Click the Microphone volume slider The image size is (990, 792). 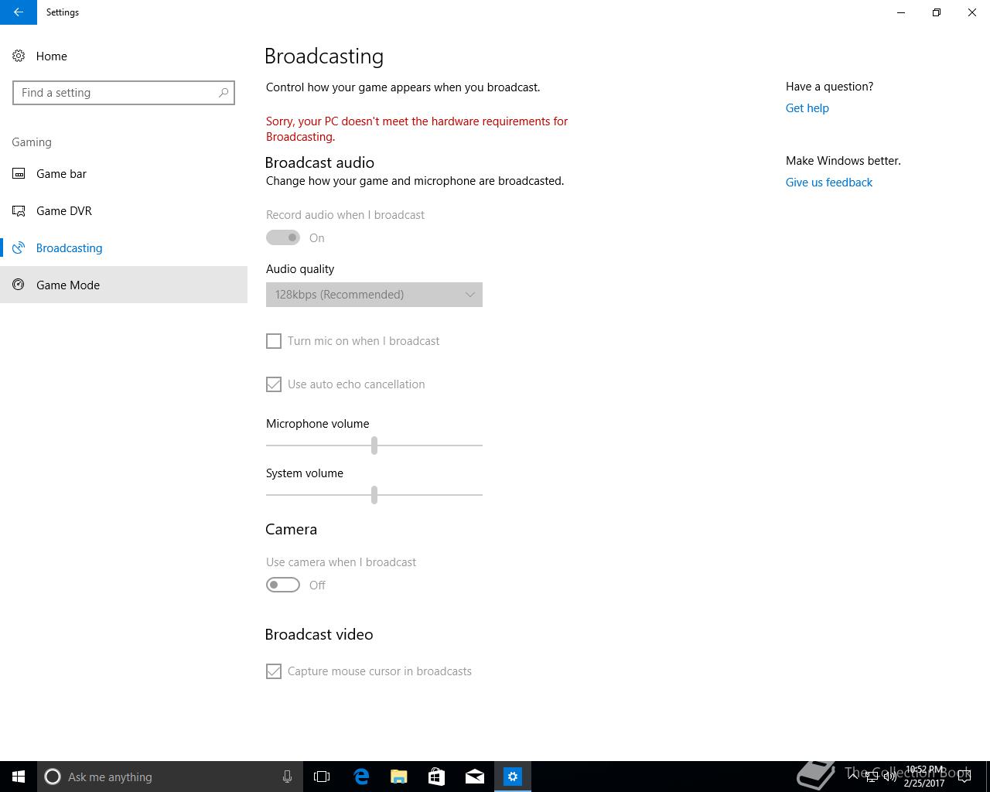tap(374, 445)
